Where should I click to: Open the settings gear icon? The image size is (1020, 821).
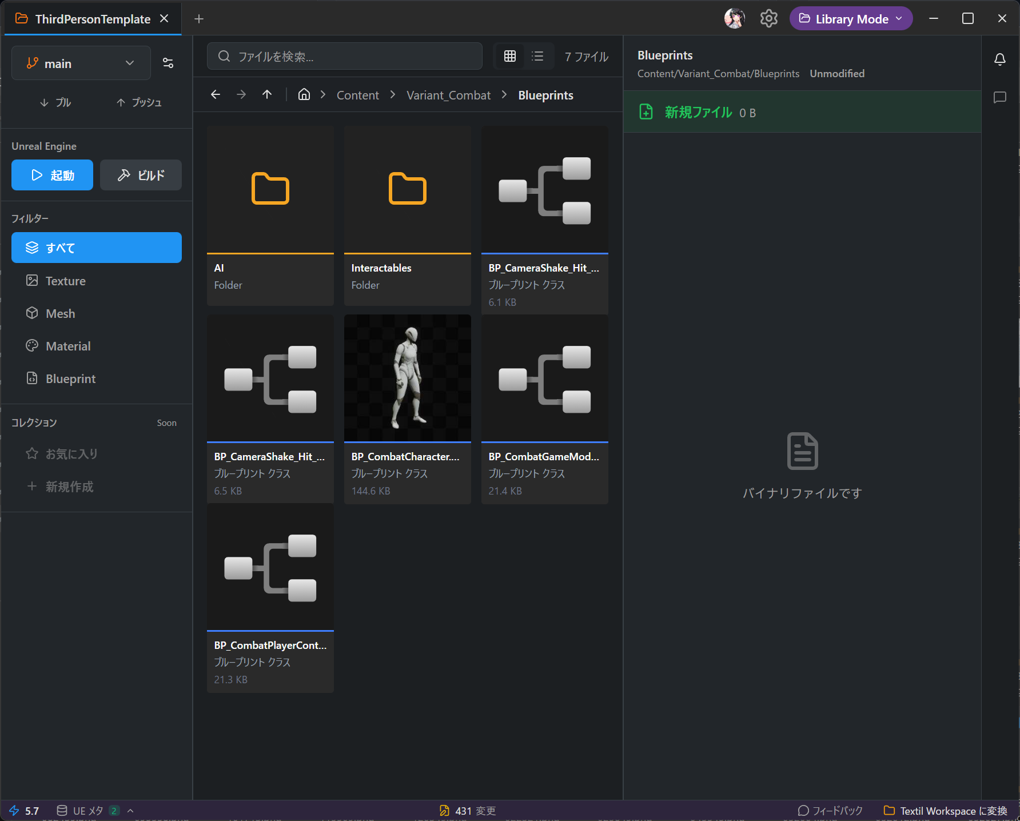pyautogui.click(x=768, y=19)
